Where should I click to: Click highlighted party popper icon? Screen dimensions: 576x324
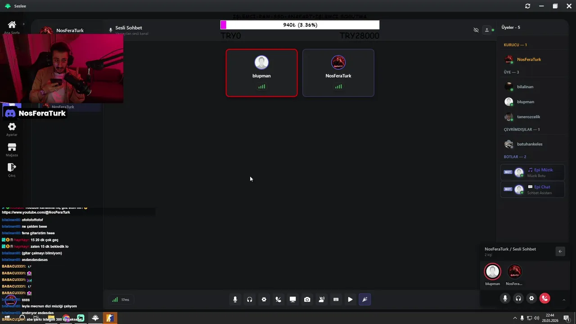tap(364, 300)
